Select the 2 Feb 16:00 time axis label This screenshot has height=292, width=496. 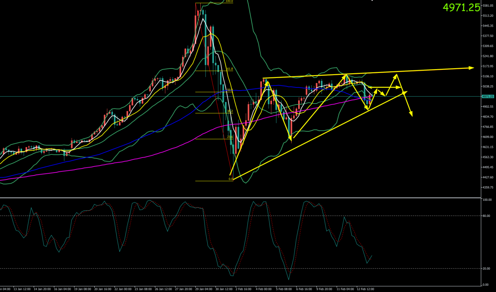pos(243,289)
